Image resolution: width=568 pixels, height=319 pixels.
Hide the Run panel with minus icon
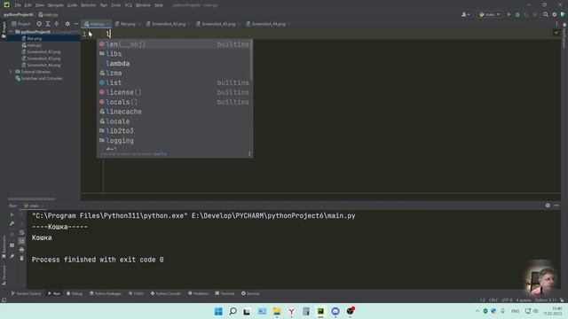coord(556,206)
